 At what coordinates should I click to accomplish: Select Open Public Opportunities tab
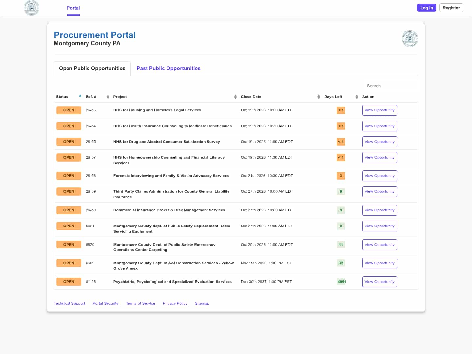(92, 69)
